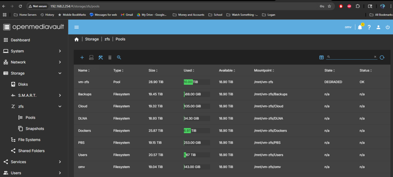Sort table by Type column
Screen dimensions: 393x177
coord(118,71)
